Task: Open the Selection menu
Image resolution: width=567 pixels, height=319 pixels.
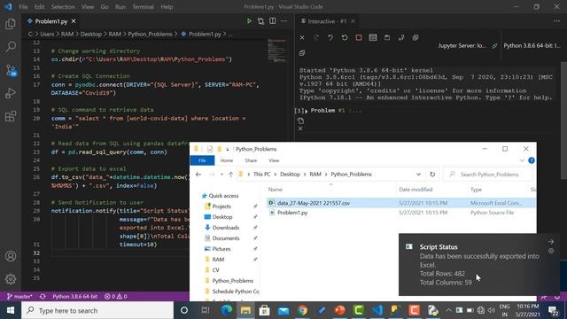Action: pyautogui.click(x=63, y=7)
